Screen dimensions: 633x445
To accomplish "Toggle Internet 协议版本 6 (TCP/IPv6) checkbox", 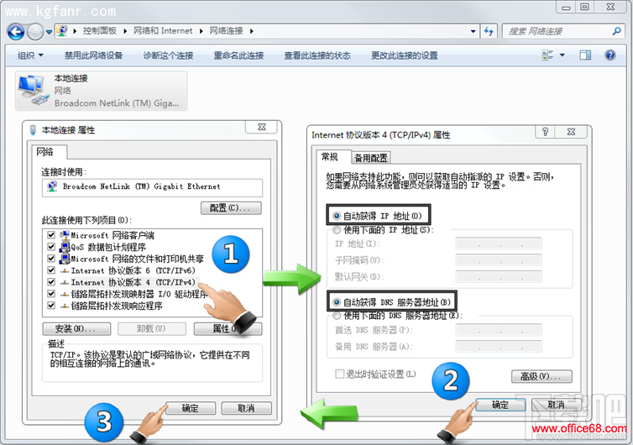I will 51,270.
